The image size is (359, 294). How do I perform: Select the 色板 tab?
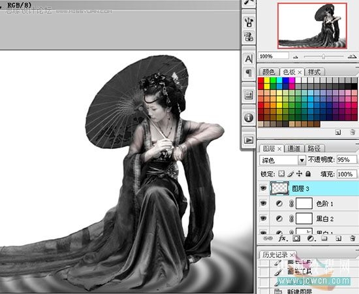[x=289, y=72]
